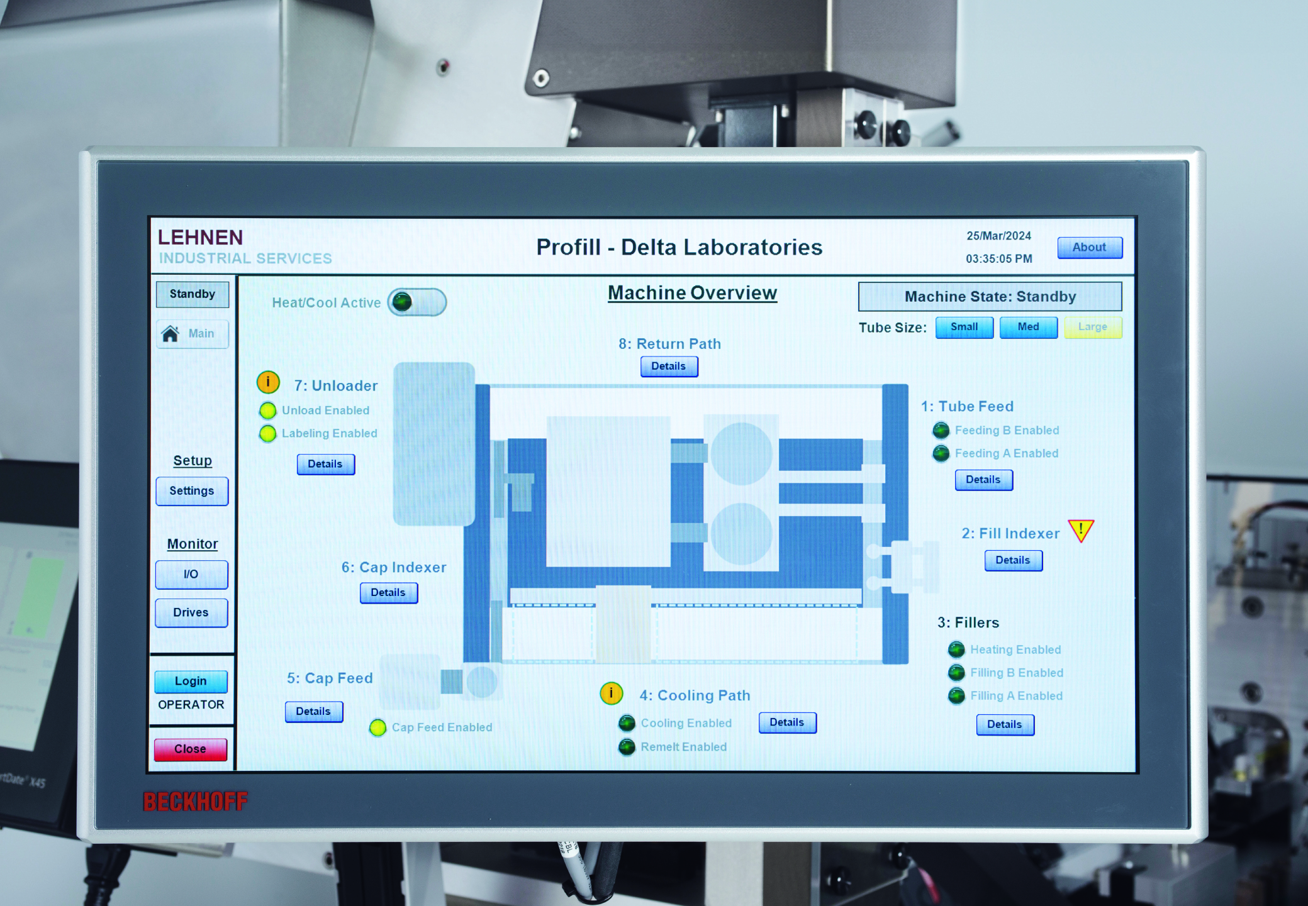Click the upper filler circle in diagram
This screenshot has width=1308, height=906.
pos(741,453)
